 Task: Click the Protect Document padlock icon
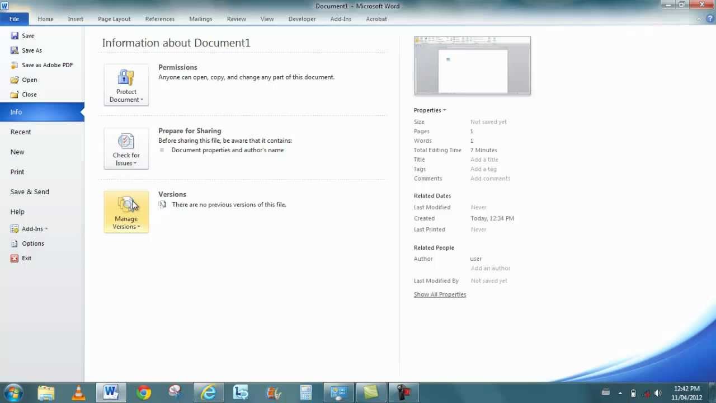126,77
